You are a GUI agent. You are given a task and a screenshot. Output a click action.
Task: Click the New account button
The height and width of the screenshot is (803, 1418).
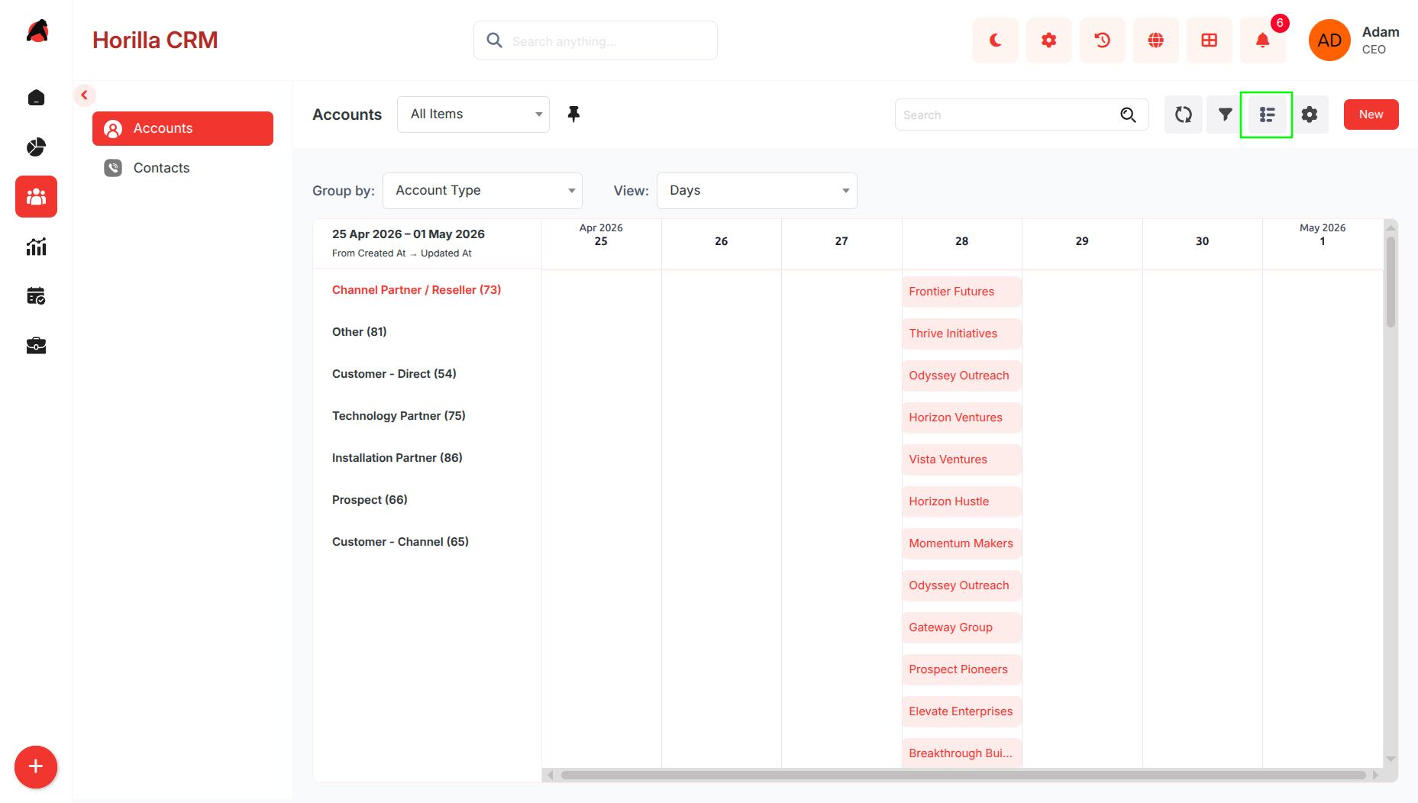click(1371, 114)
